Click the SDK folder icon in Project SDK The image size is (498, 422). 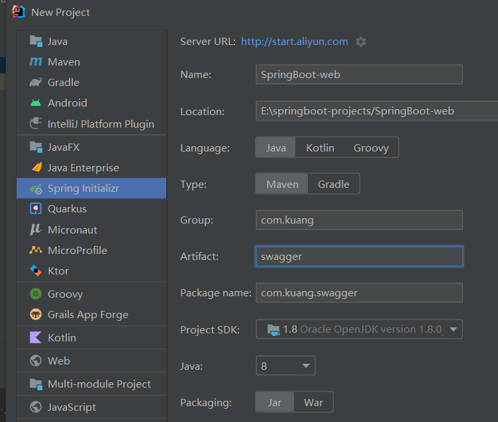(x=274, y=329)
